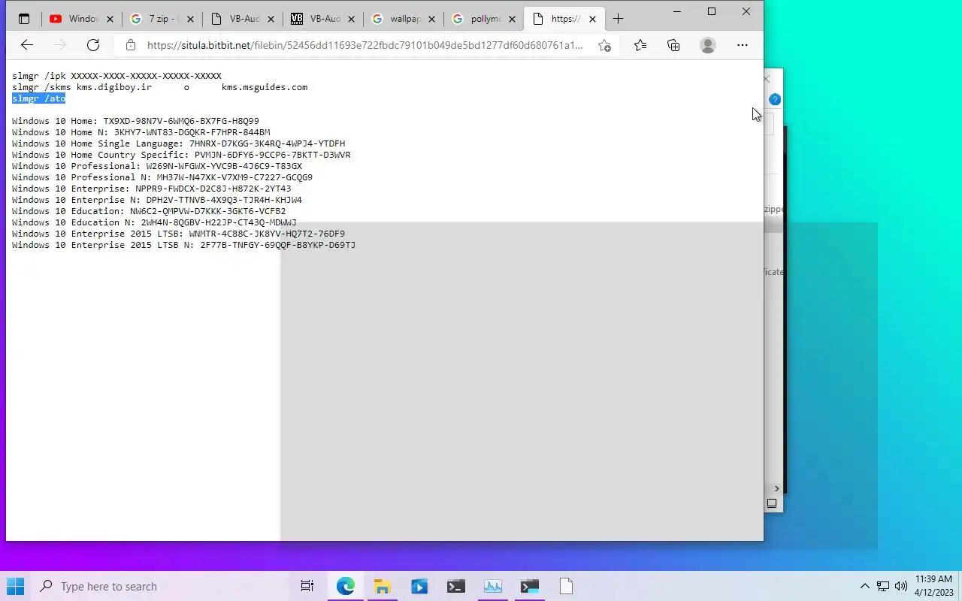Viewport: 962px width, 601px height.
Task: Click the Enterprise 2015 LTSB key WNMTR
Action: [267, 234]
